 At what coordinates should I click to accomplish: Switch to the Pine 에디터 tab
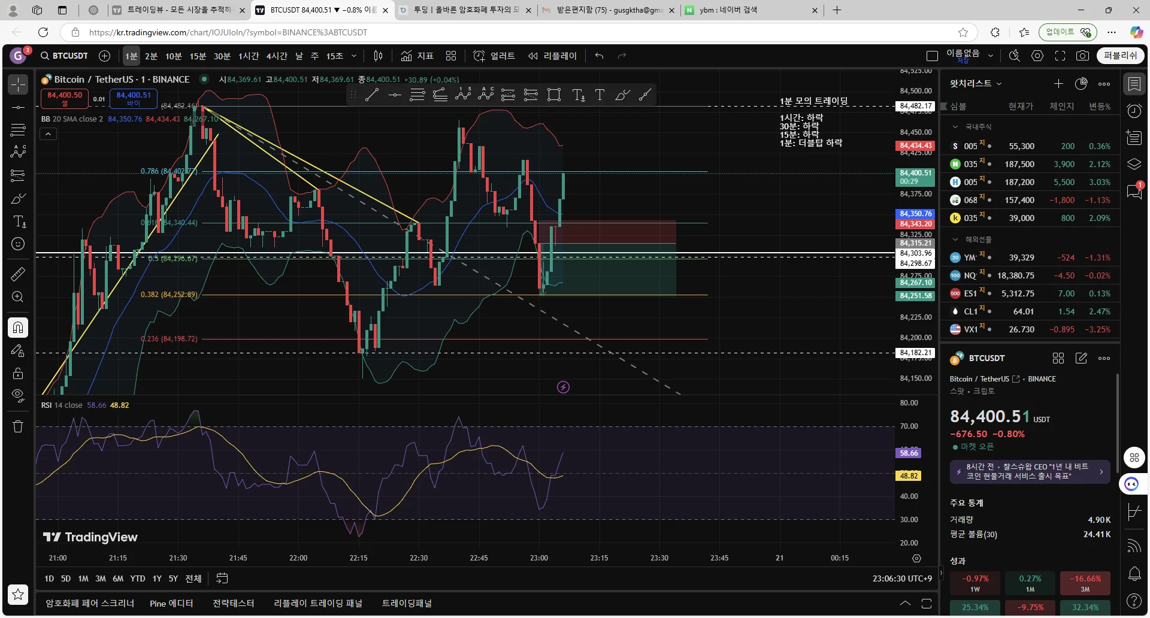(x=171, y=603)
